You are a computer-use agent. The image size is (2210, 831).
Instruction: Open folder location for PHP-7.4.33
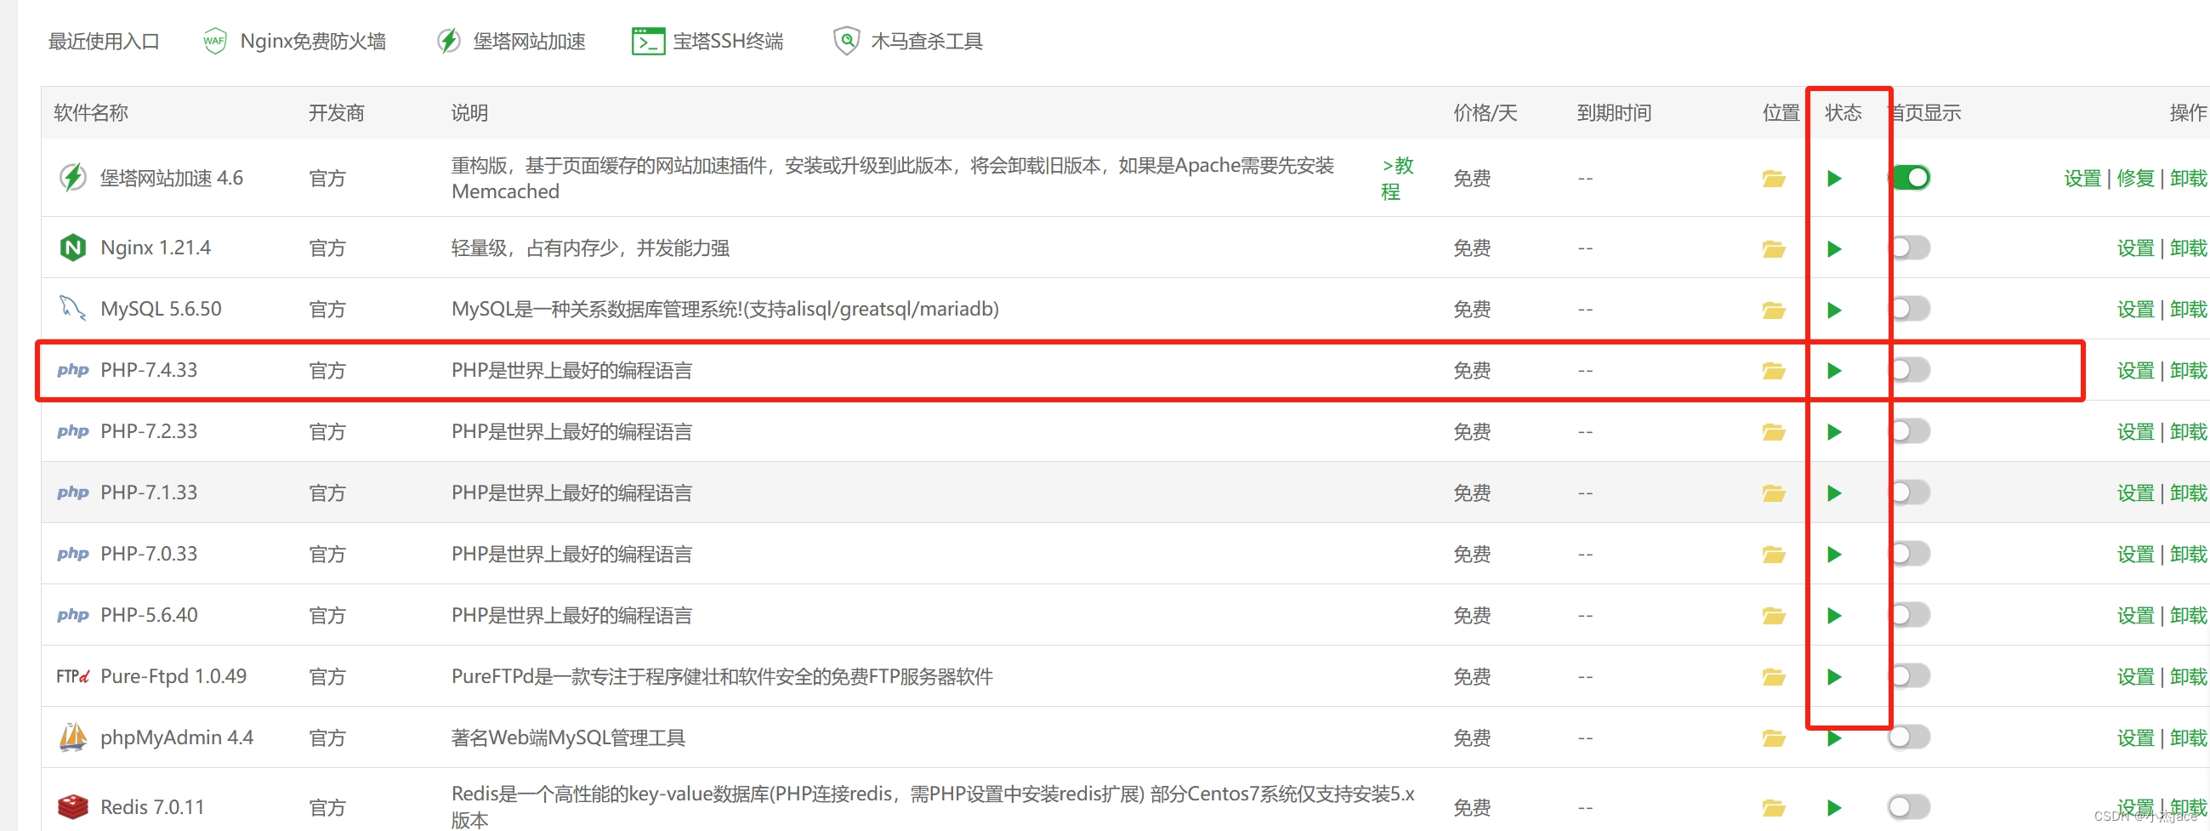point(1773,371)
